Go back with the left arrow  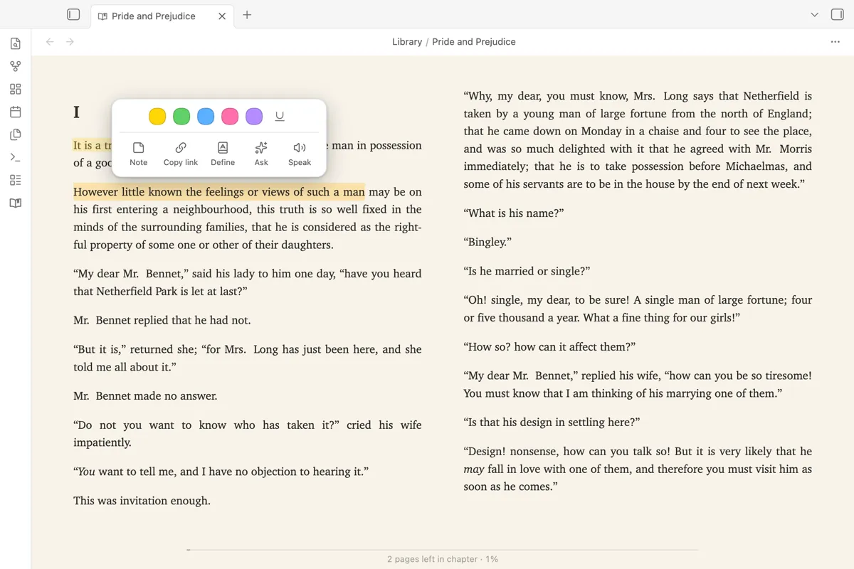click(x=50, y=42)
